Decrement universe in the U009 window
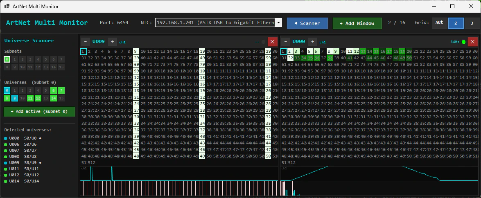The width and height of the screenshot is (481, 198). click(x=85, y=42)
